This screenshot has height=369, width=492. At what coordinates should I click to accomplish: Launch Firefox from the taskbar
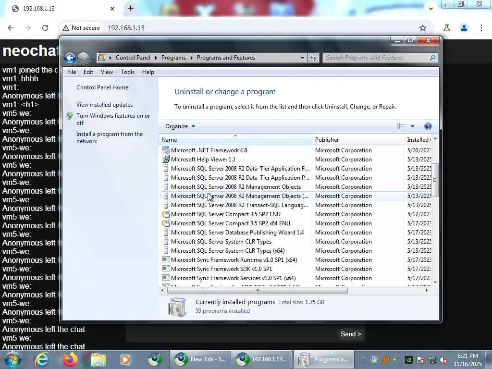[70, 359]
